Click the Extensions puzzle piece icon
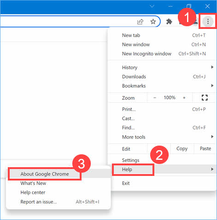The height and width of the screenshot is (220, 217). [x=169, y=22]
